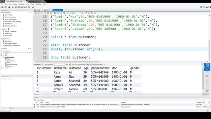Click the Commit transaction icon
211x119 pixels.
tap(58, 13)
